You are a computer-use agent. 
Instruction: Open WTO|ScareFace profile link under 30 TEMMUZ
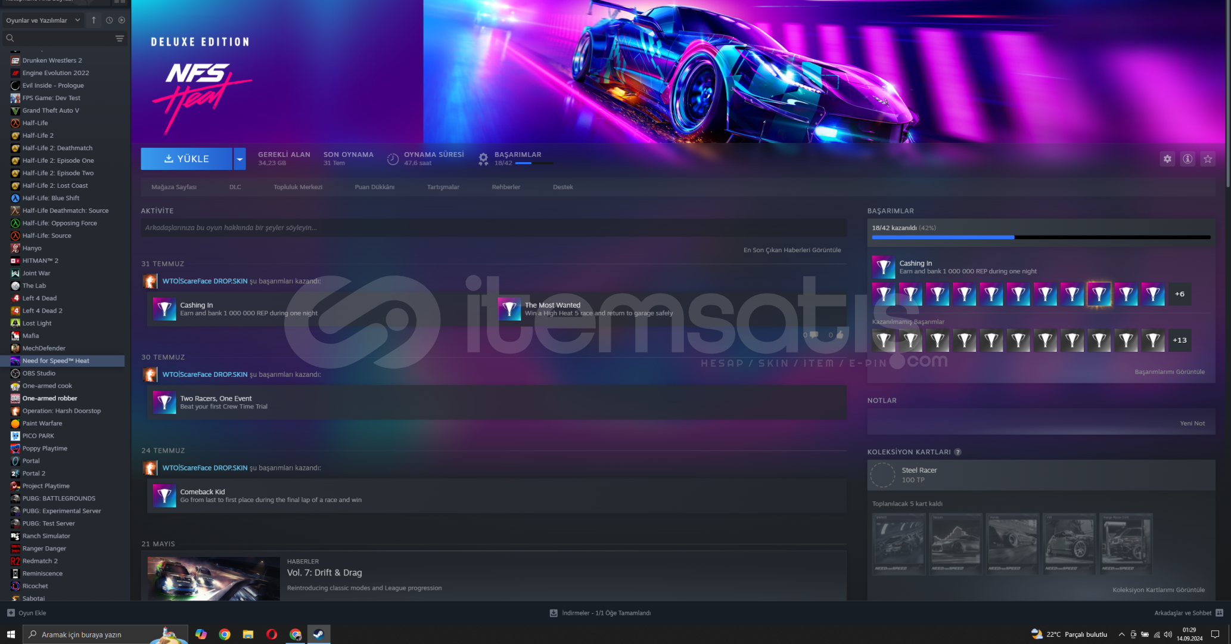pyautogui.click(x=205, y=374)
